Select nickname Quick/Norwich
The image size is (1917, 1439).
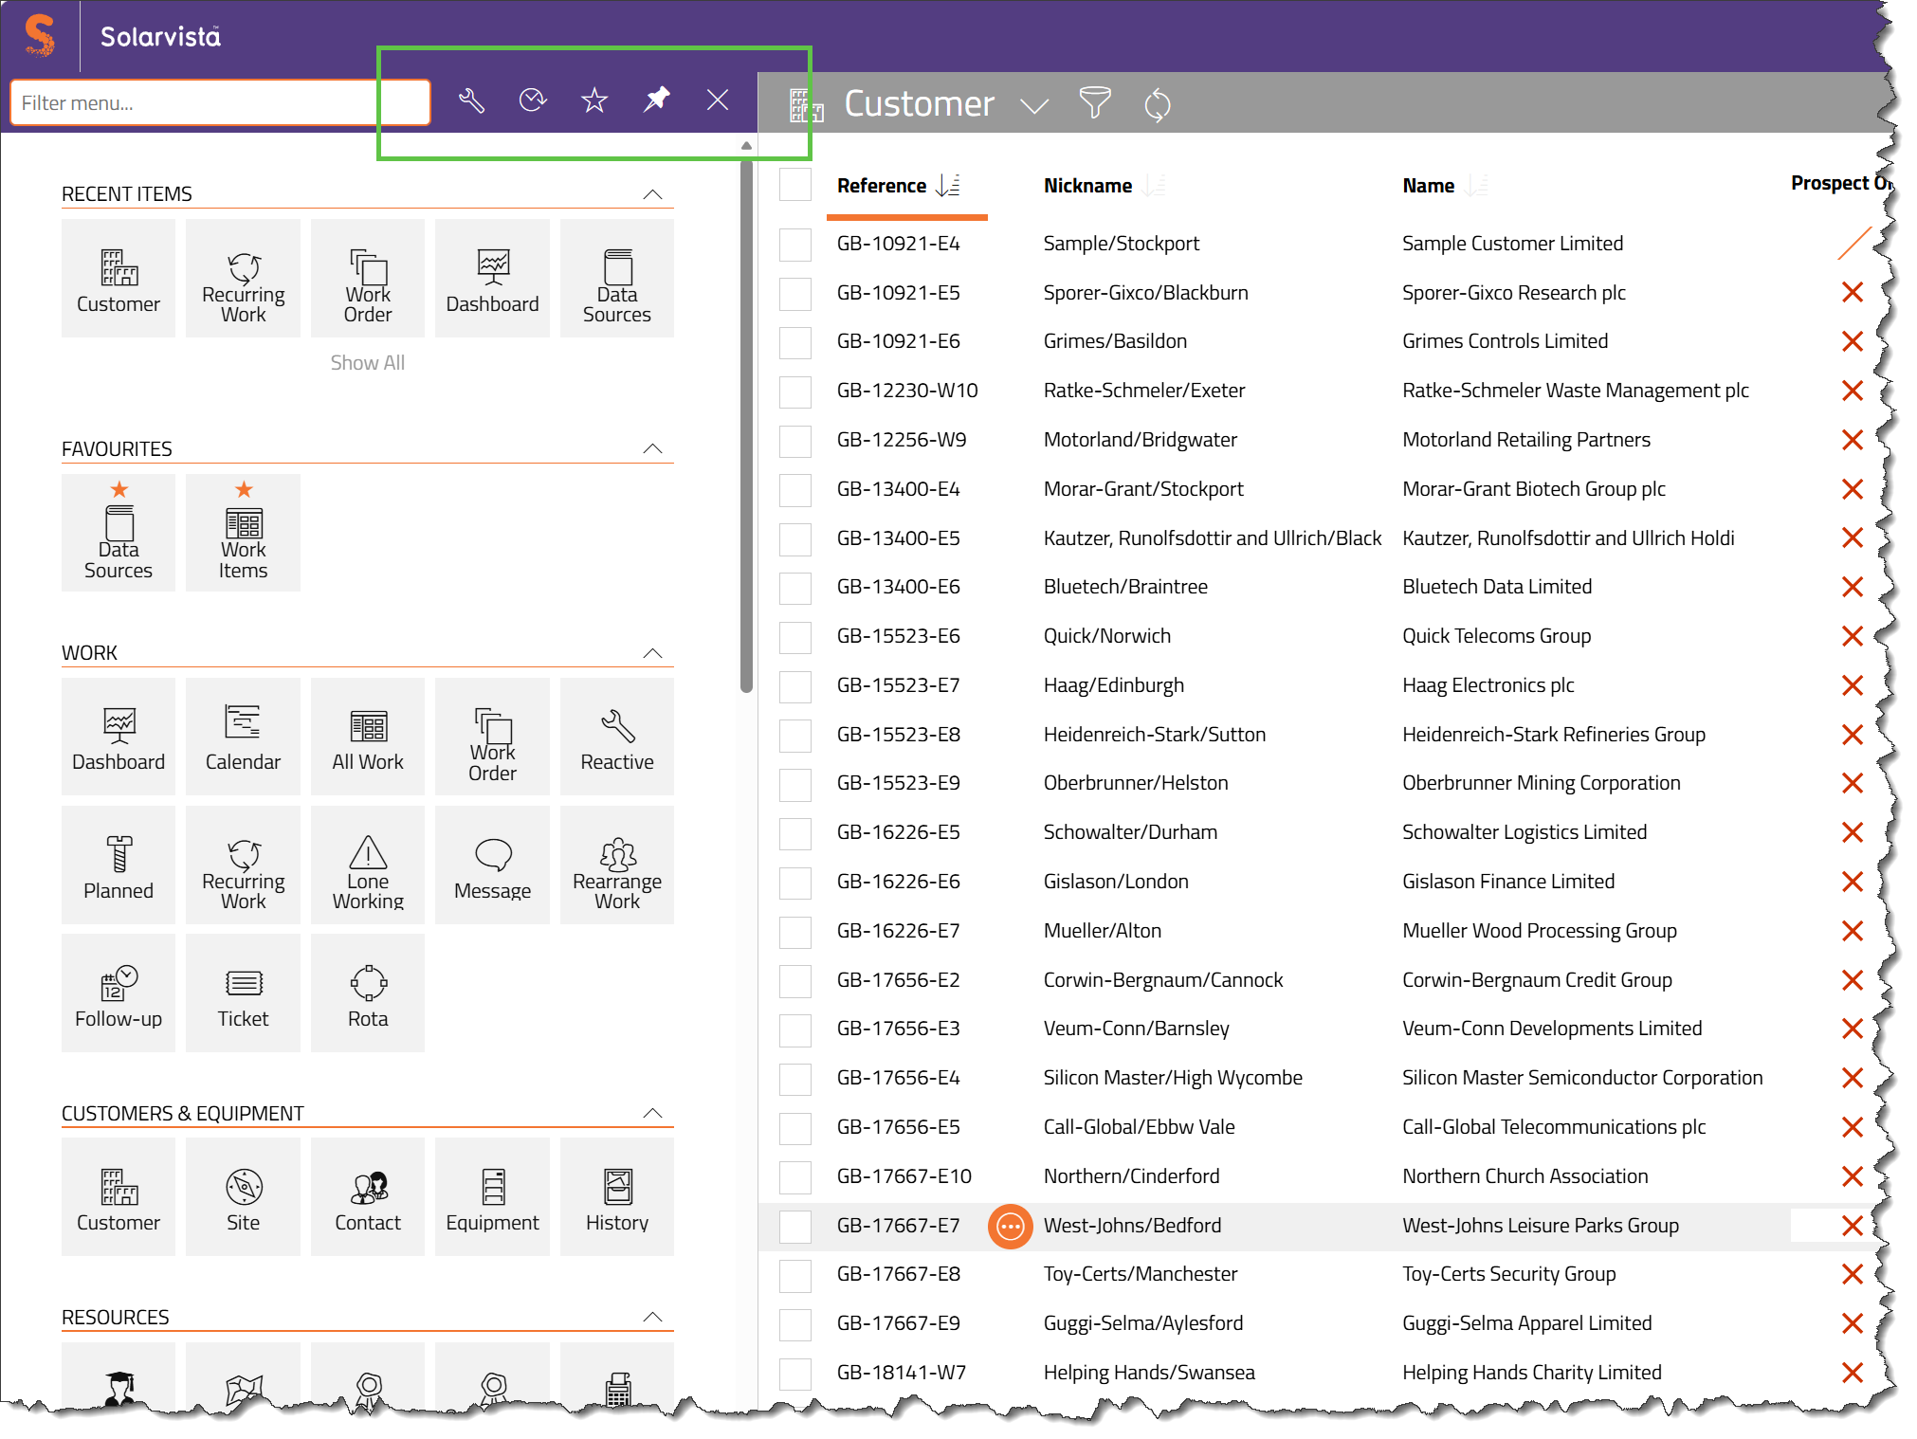(1107, 636)
